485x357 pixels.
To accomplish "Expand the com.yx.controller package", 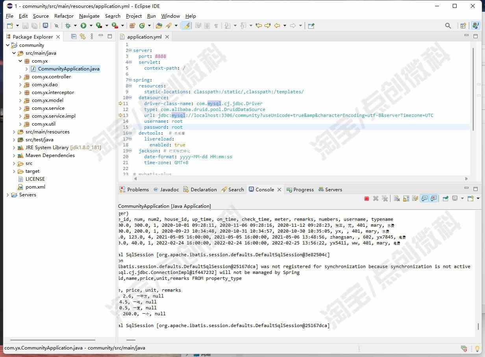I will [20, 77].
